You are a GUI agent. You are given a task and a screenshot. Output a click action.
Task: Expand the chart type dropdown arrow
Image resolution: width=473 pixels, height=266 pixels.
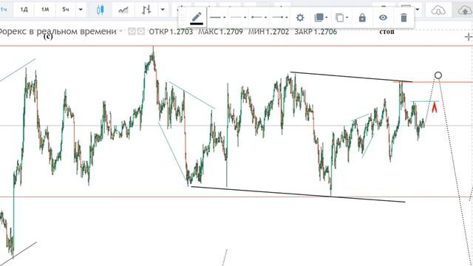[163, 10]
